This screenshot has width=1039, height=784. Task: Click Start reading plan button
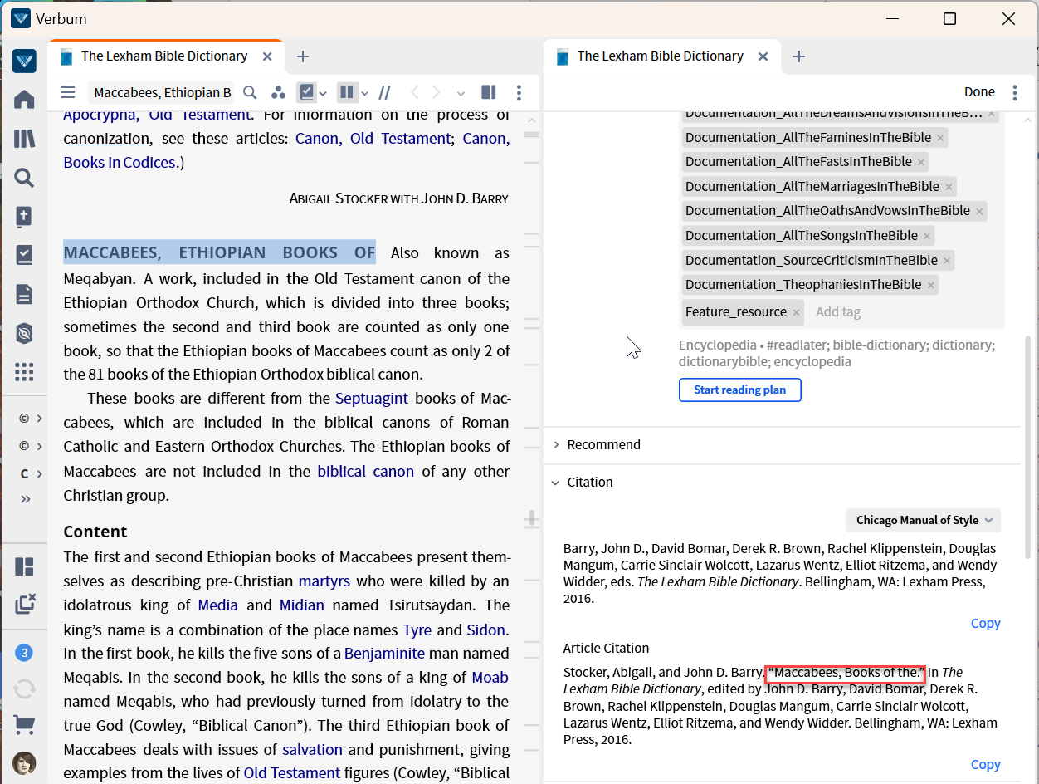739,390
